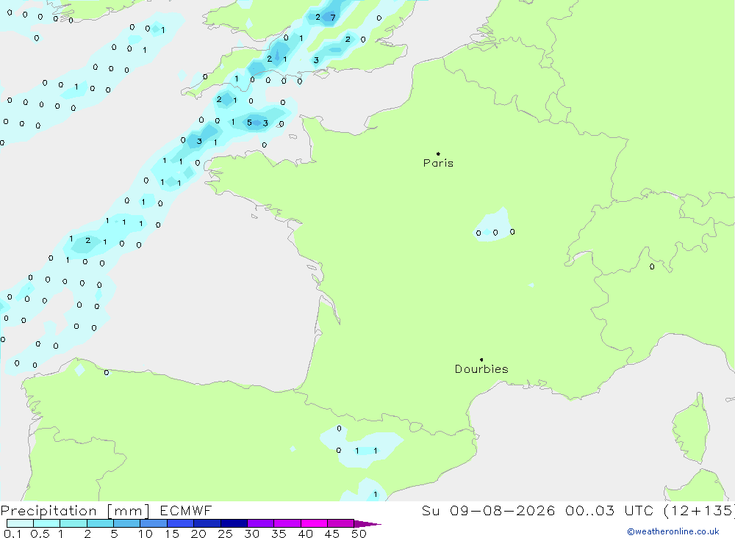The image size is (735, 538).
Task: Pick the 0.5–1 mm legend swatch
Action: tap(47, 523)
